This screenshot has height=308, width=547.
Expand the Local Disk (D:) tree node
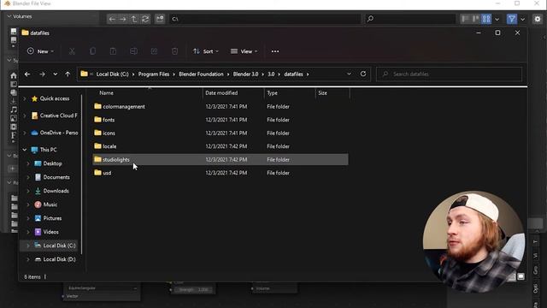(x=28, y=259)
